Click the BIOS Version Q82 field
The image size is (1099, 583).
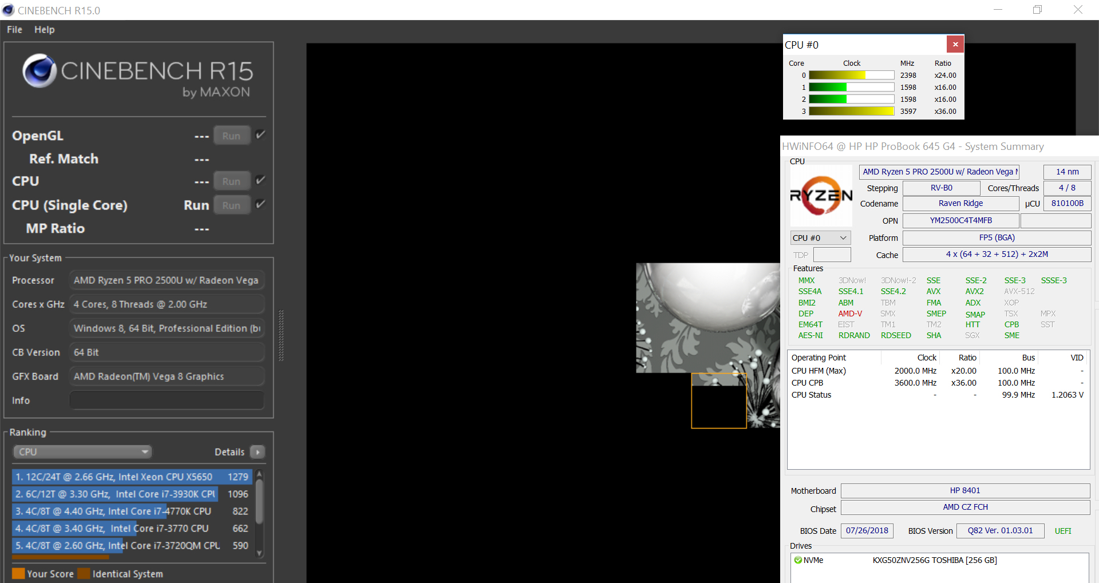(1000, 530)
